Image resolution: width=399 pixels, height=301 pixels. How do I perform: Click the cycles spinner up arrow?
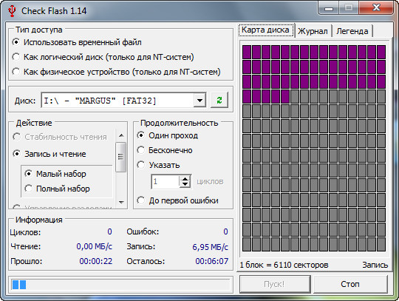[x=185, y=178]
